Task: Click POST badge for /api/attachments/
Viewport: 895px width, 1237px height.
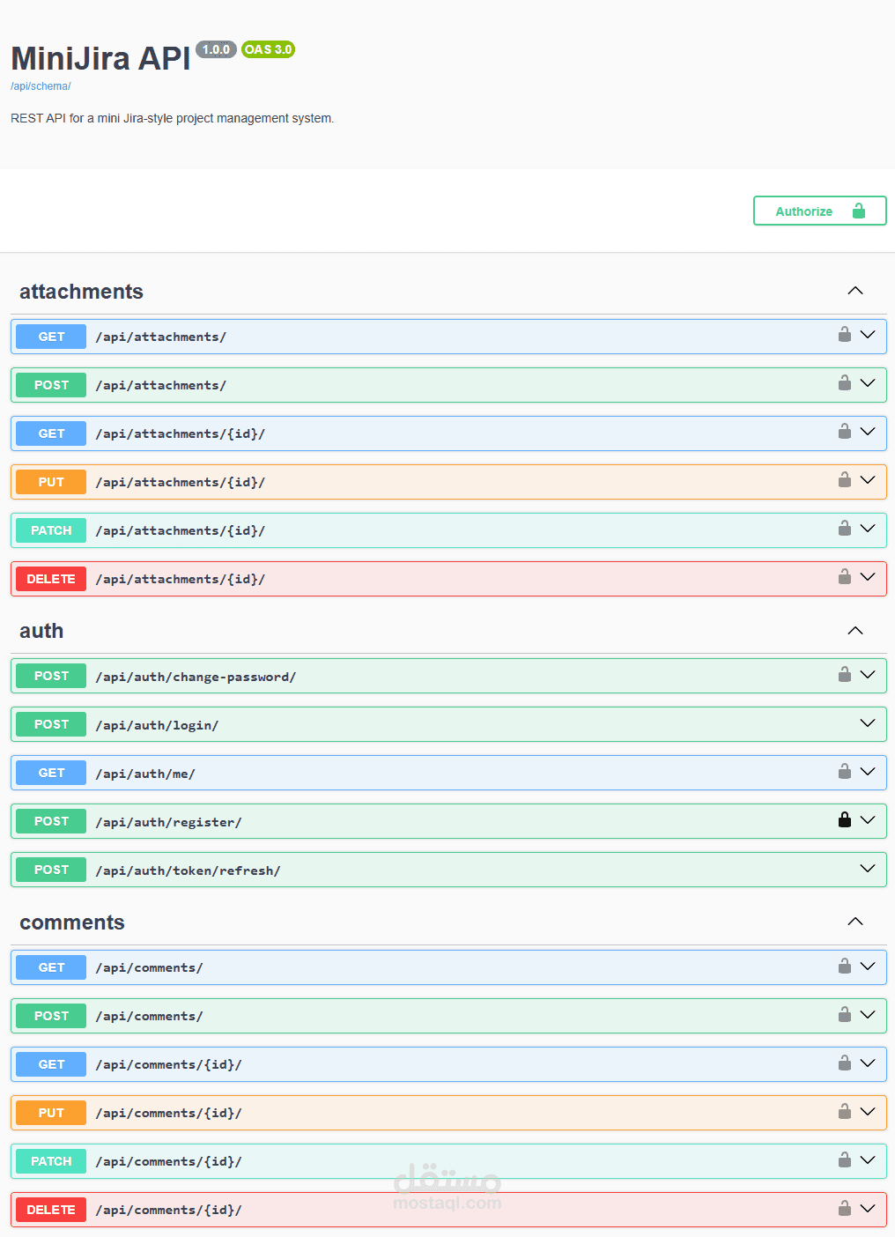Action: (51, 385)
